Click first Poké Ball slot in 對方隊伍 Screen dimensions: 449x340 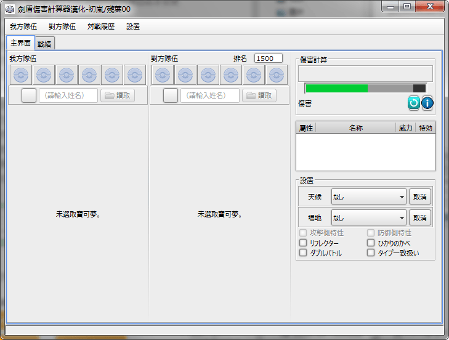pos(163,75)
